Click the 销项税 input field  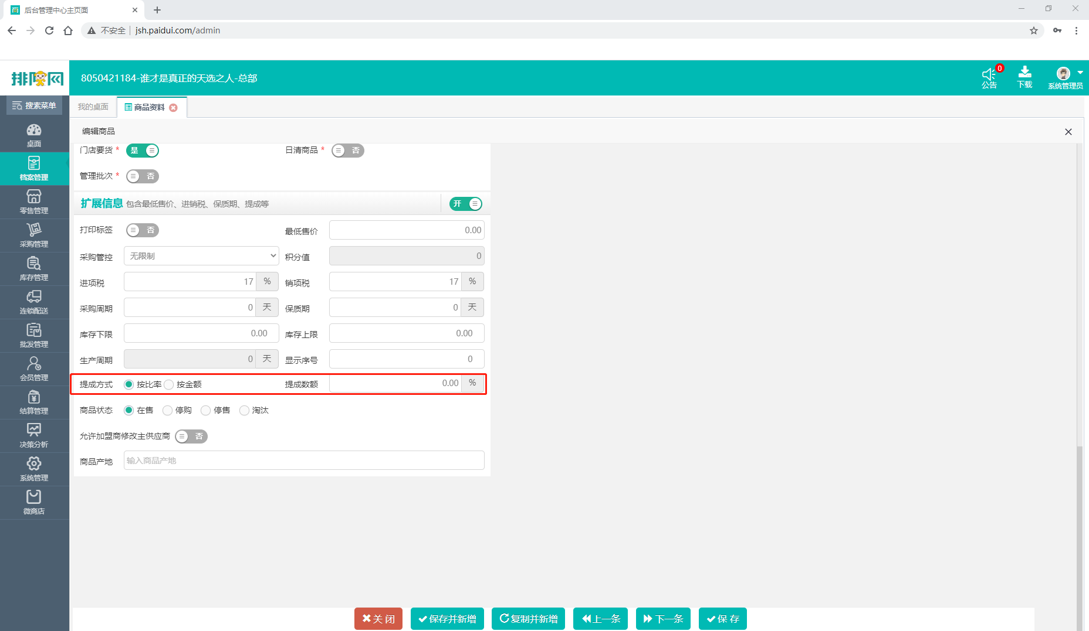395,282
